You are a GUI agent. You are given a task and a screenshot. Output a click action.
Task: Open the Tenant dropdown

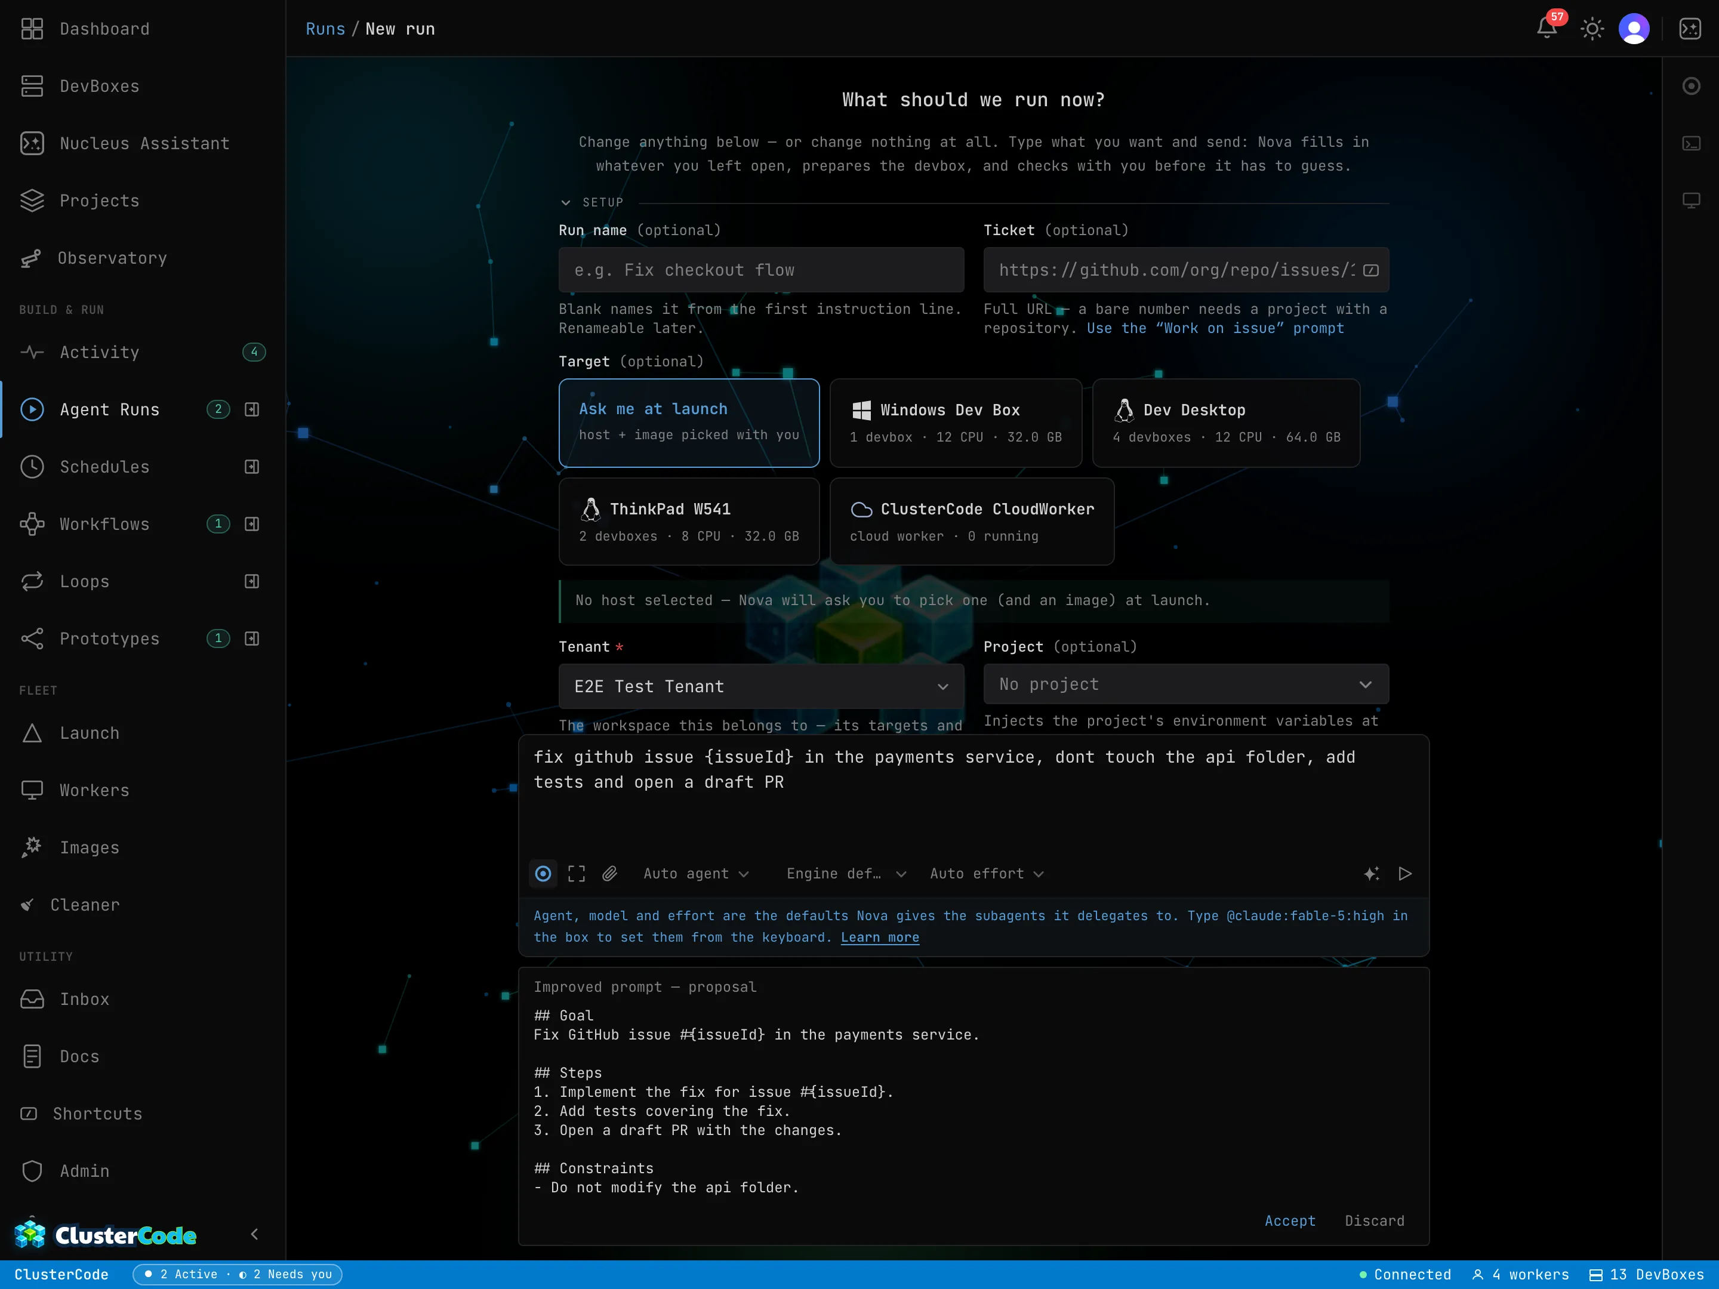click(x=761, y=686)
